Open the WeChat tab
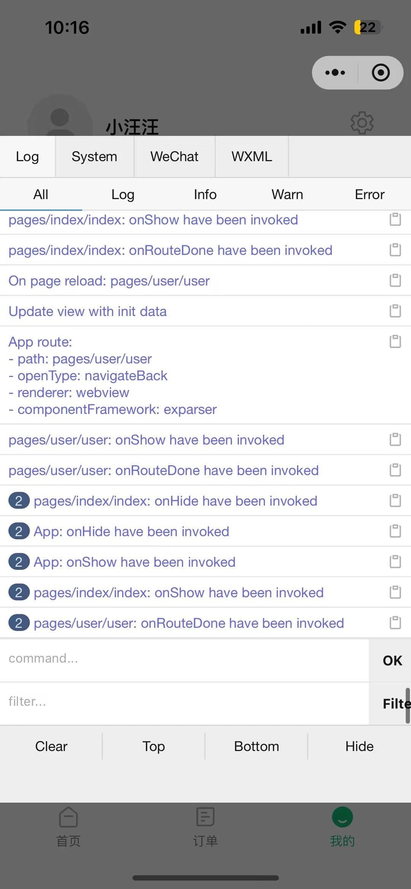Image resolution: width=411 pixels, height=889 pixels. 174,157
